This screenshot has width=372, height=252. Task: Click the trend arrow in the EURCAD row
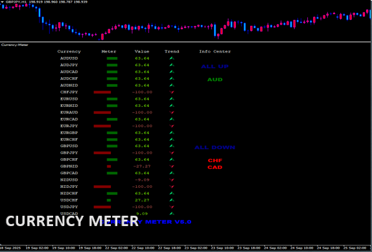(172, 119)
